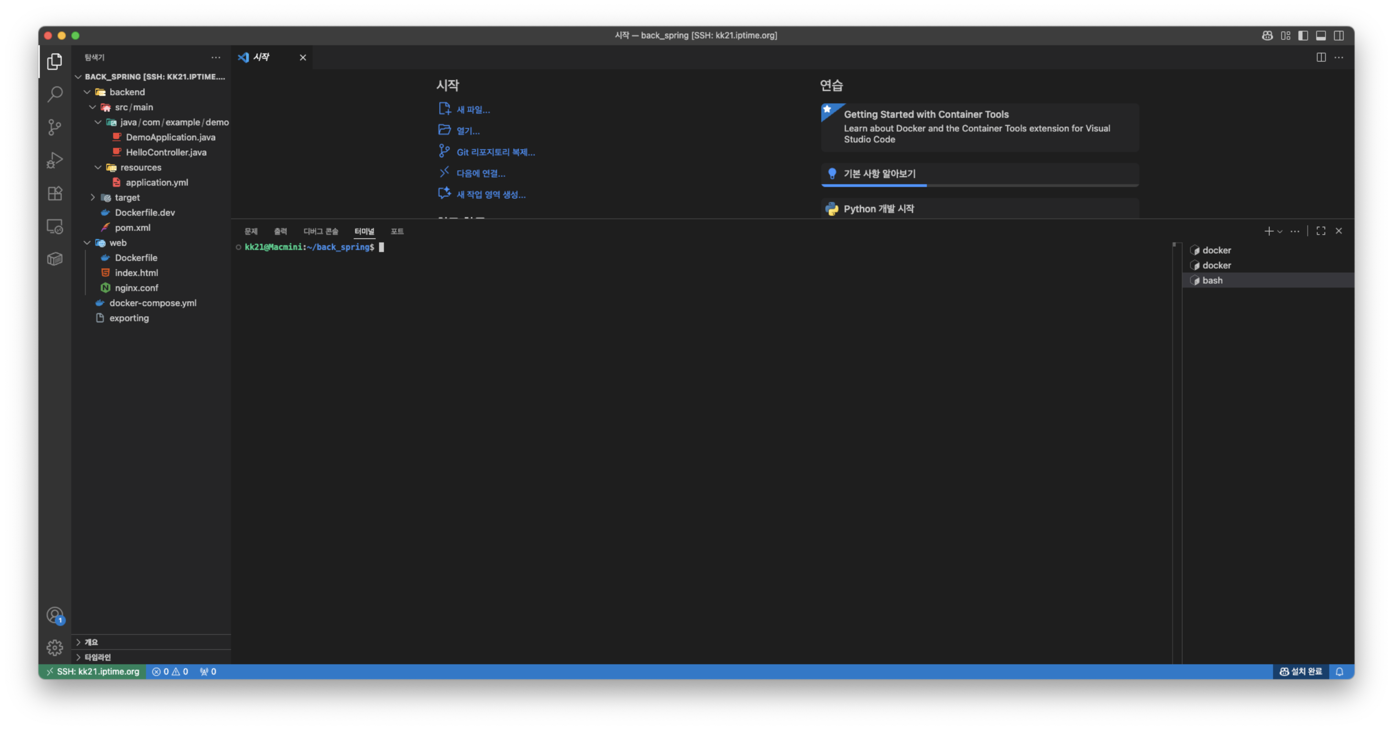Image resolution: width=1393 pixels, height=730 pixels.
Task: Open the Search view in activity bar
Action: point(54,95)
